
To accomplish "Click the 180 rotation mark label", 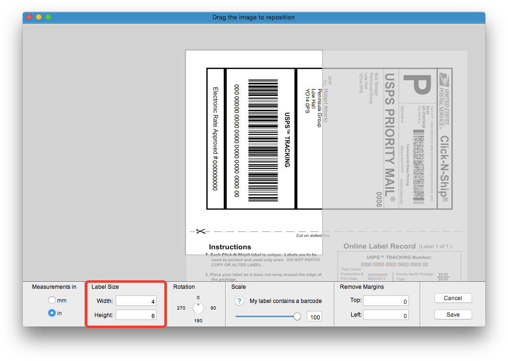I will pyautogui.click(x=198, y=320).
